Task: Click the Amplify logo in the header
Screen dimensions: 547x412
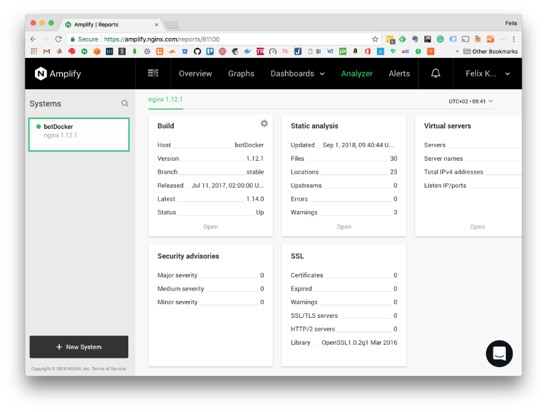Action: click(58, 74)
